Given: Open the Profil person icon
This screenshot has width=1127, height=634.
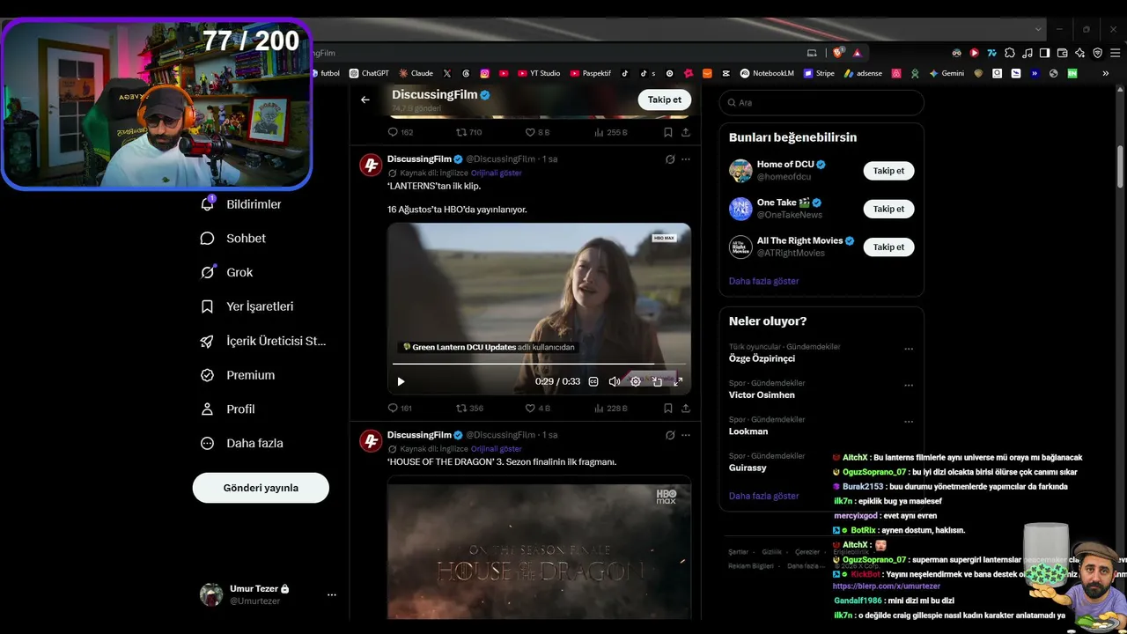Looking at the screenshot, I should pos(208,409).
